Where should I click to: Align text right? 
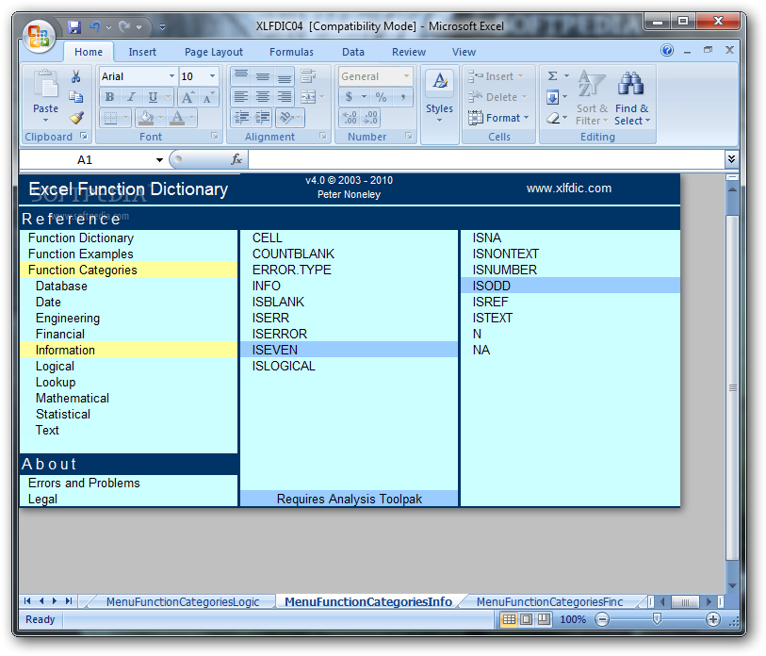point(285,97)
